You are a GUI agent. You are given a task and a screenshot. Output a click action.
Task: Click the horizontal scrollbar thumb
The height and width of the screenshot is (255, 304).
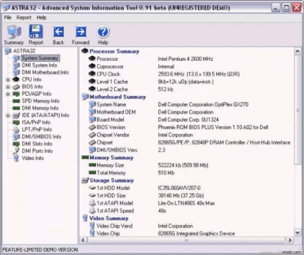point(186,240)
